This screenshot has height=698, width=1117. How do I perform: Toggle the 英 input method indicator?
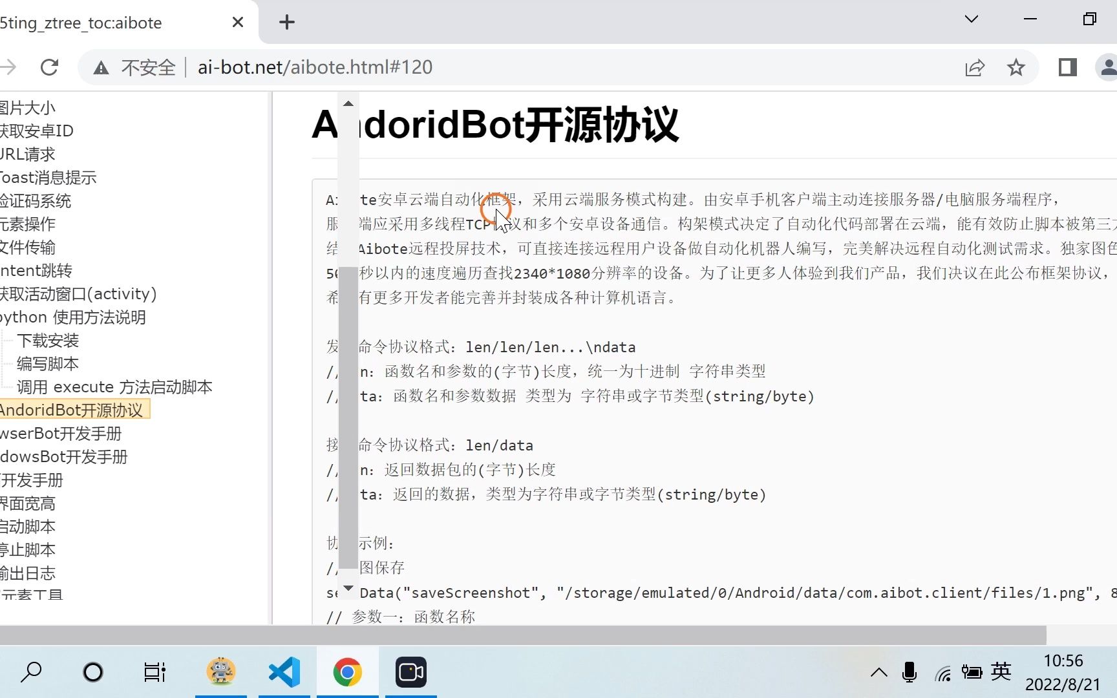pyautogui.click(x=1001, y=672)
